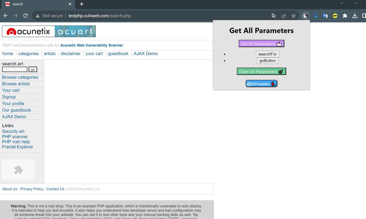The width and height of the screenshot is (366, 219).
Task: Open Your cart sidebar link
Action: click(x=11, y=90)
